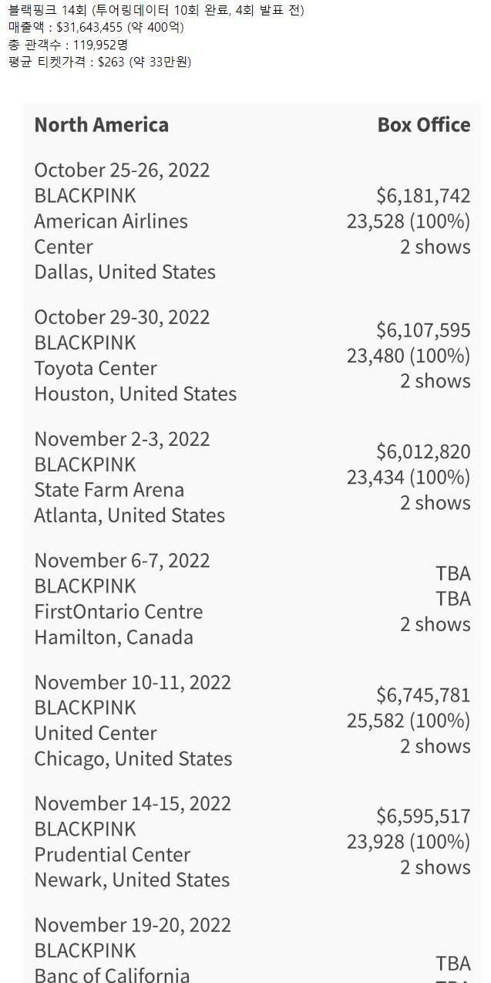Click the Dallas gross $6,181,742
This screenshot has height=983, width=491.
tap(423, 196)
